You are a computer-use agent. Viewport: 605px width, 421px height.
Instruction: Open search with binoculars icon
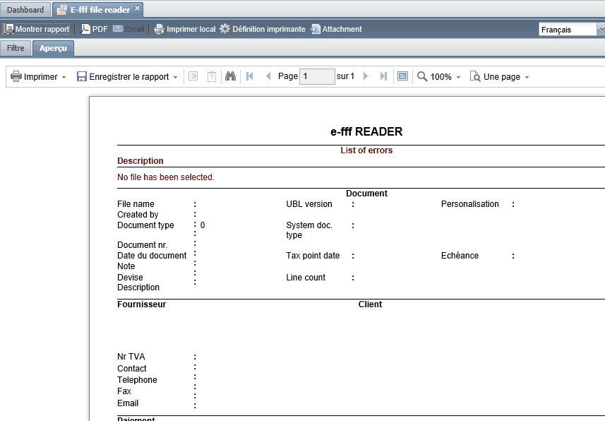pos(230,76)
